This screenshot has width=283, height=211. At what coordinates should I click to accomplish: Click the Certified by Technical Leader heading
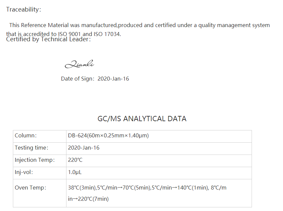[48, 39]
